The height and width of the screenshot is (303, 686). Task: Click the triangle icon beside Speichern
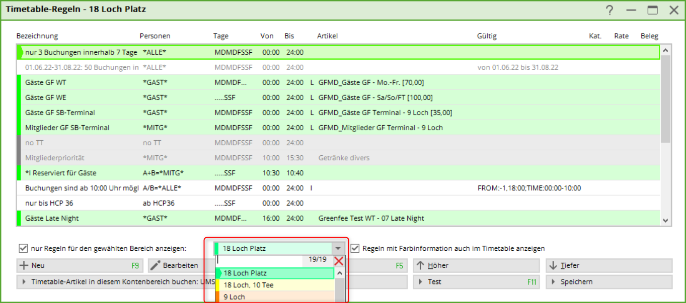click(x=553, y=282)
